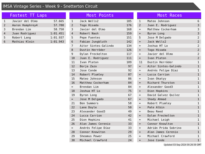Image resolution: width=205 pixels, height=154 pixels.
Task: Open Richard Thurston's Most Races entry
Action: (161, 83)
